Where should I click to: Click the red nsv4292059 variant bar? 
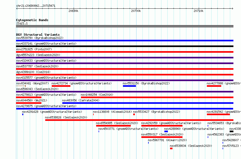pyautogui.click(x=162, y=126)
